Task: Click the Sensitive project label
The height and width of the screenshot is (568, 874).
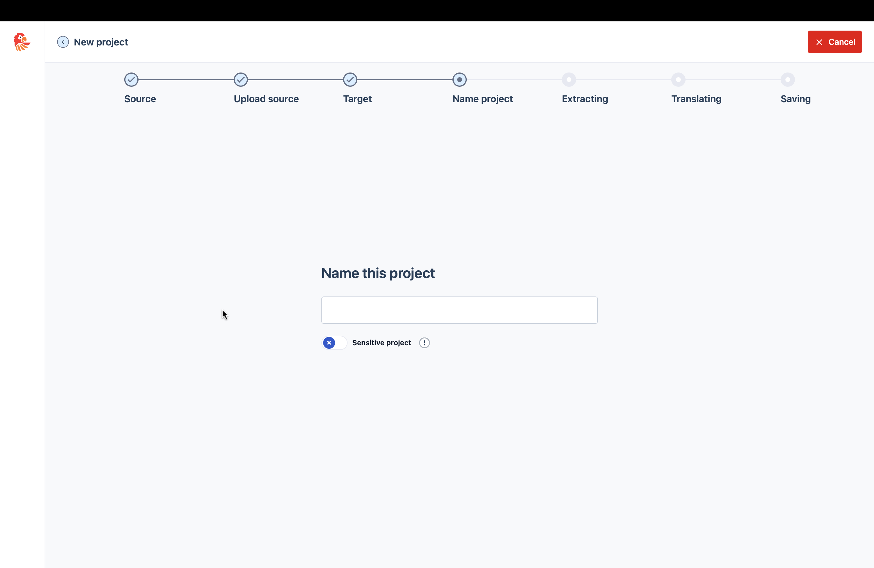Action: click(381, 343)
